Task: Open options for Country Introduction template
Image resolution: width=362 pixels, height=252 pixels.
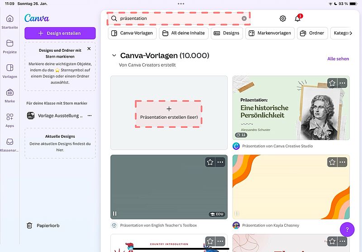Action: point(220,242)
